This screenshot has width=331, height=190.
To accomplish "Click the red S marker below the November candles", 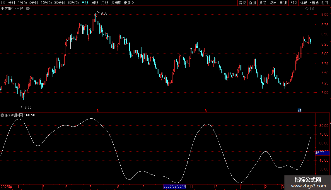I will [206, 111].
